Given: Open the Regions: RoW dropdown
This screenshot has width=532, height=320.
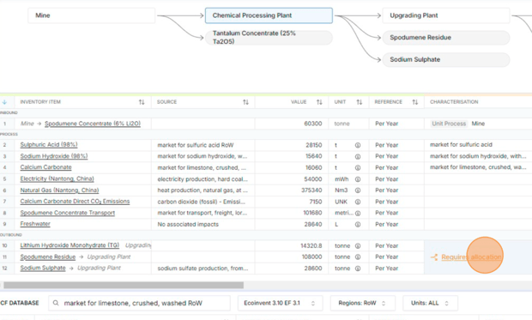Looking at the screenshot, I should tap(362, 303).
